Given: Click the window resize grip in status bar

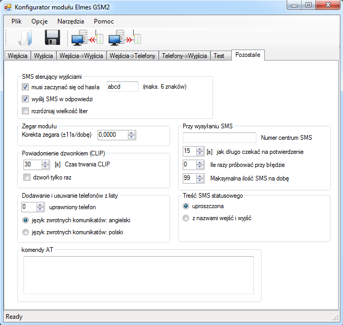Looking at the screenshot, I should tap(336, 318).
